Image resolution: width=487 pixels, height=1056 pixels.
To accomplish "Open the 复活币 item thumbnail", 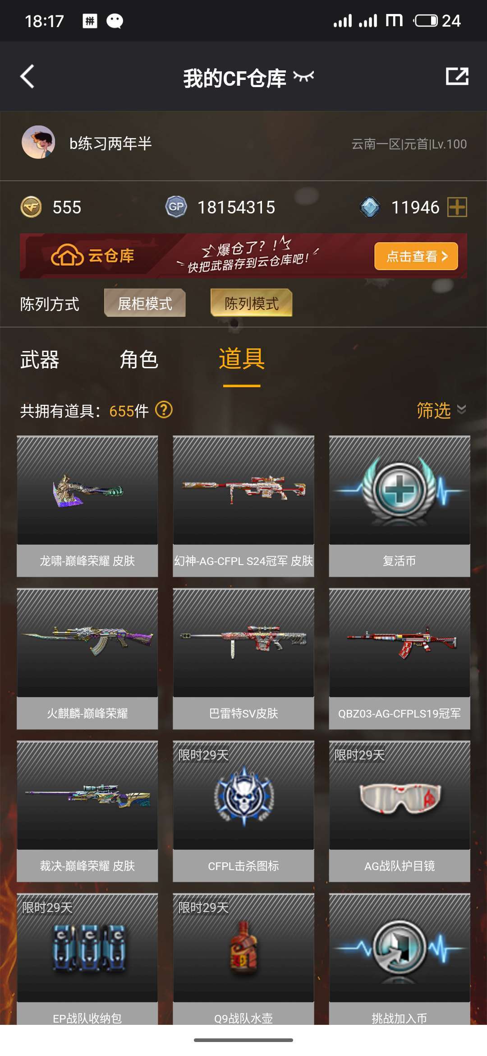I will pyautogui.click(x=400, y=490).
